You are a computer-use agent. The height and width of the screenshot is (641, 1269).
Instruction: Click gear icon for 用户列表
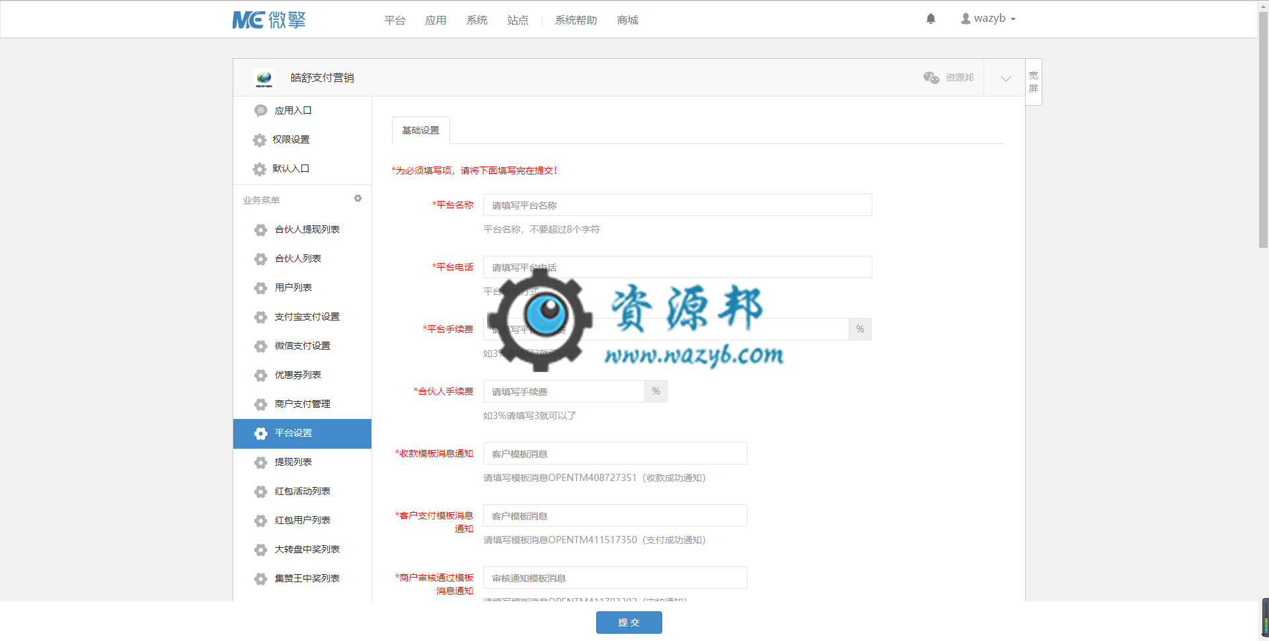260,287
